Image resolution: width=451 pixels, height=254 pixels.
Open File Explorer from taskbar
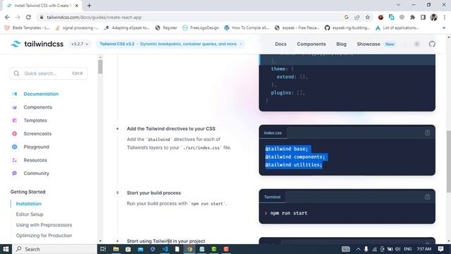point(116,249)
